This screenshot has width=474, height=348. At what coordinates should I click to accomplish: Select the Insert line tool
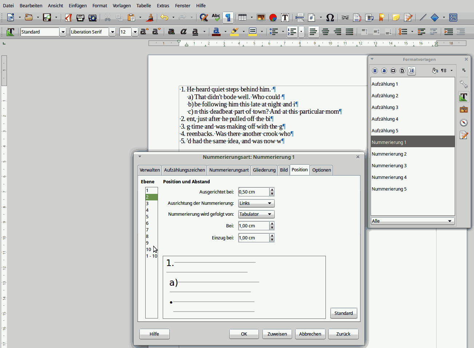[423, 17]
